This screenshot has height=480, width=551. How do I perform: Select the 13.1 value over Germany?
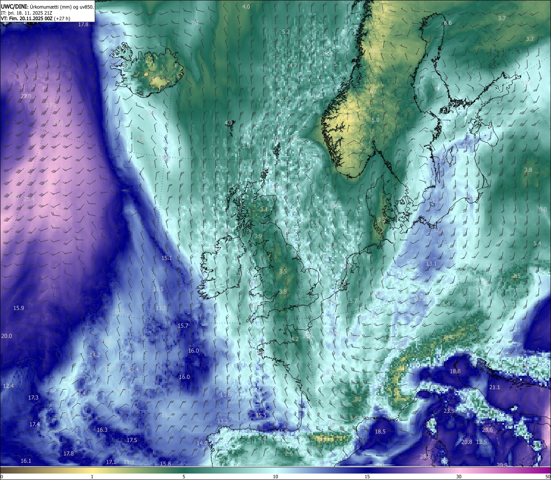[x=431, y=263]
